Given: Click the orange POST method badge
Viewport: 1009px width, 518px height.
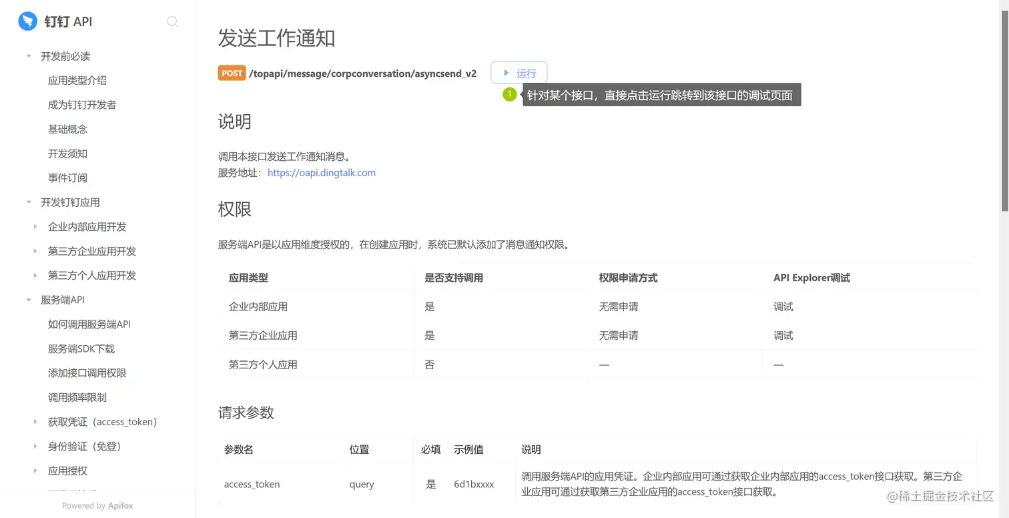Looking at the screenshot, I should pyautogui.click(x=232, y=73).
